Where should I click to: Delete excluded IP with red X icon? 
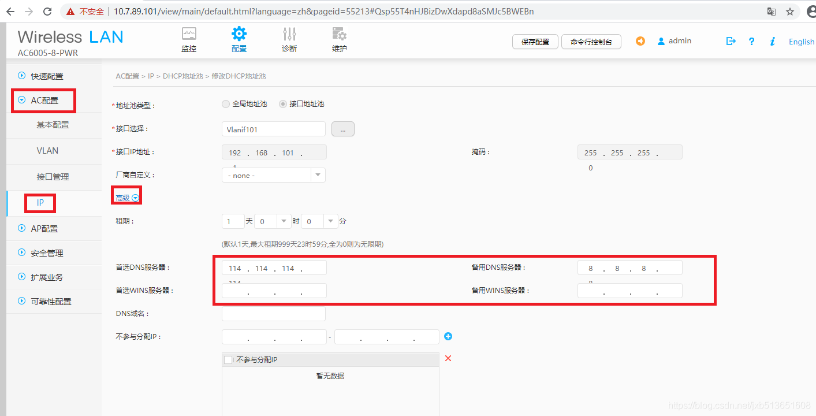point(448,359)
